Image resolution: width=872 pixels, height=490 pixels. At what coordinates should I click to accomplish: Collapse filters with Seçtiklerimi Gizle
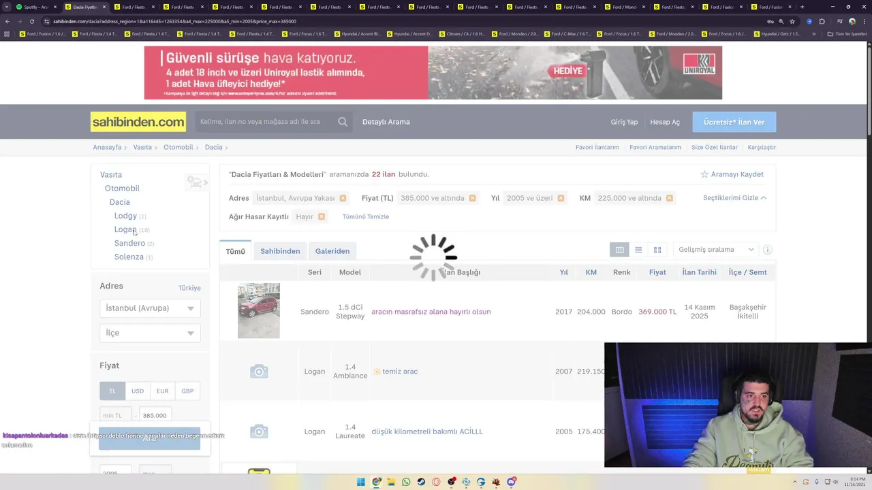tap(734, 198)
